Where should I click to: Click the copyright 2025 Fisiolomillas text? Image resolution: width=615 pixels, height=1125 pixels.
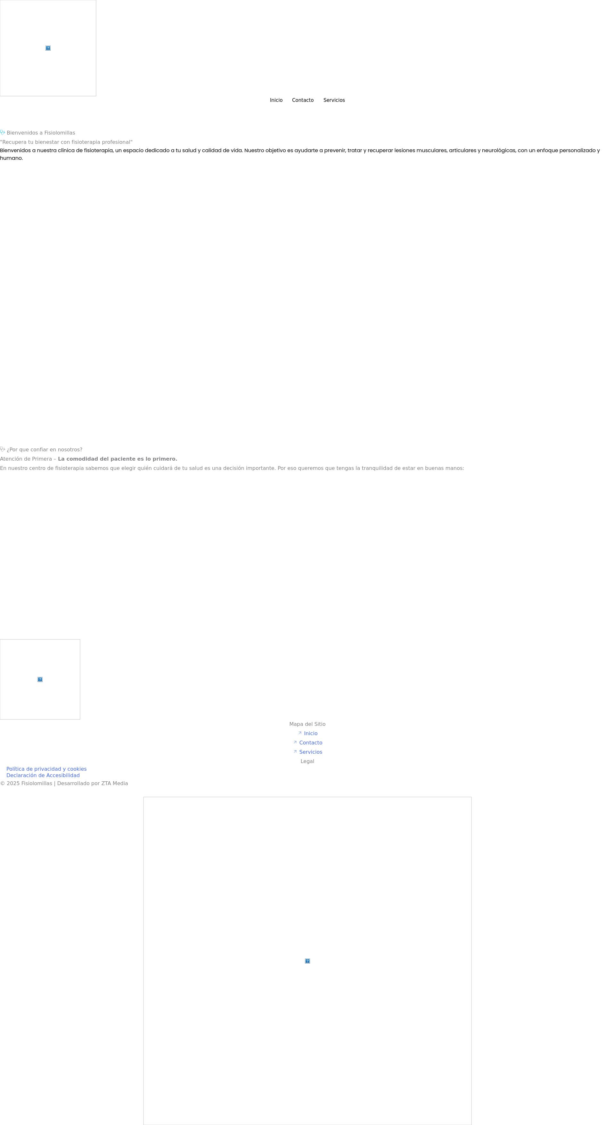(x=64, y=783)
